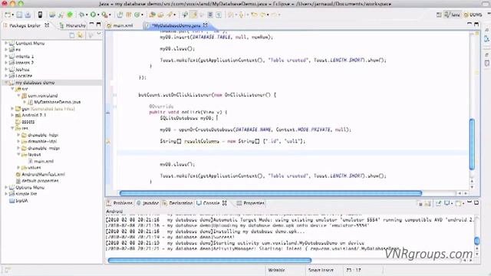Close the MyDatabaseDemo.java editor tab
The width and height of the screenshot is (491, 276).
206,25
